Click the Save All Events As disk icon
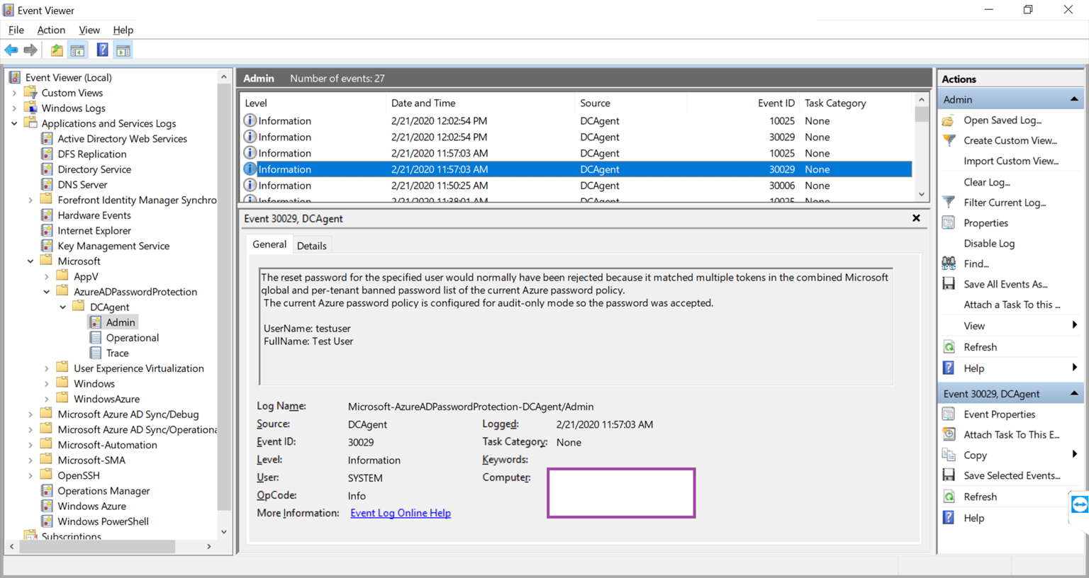Screen dimensions: 1089x578 click(x=949, y=284)
